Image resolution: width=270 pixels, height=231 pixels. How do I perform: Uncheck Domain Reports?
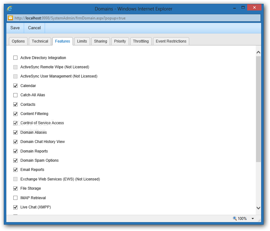tap(15, 151)
